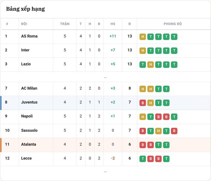
Task: Sort by the HS column header
Action: (113, 24)
